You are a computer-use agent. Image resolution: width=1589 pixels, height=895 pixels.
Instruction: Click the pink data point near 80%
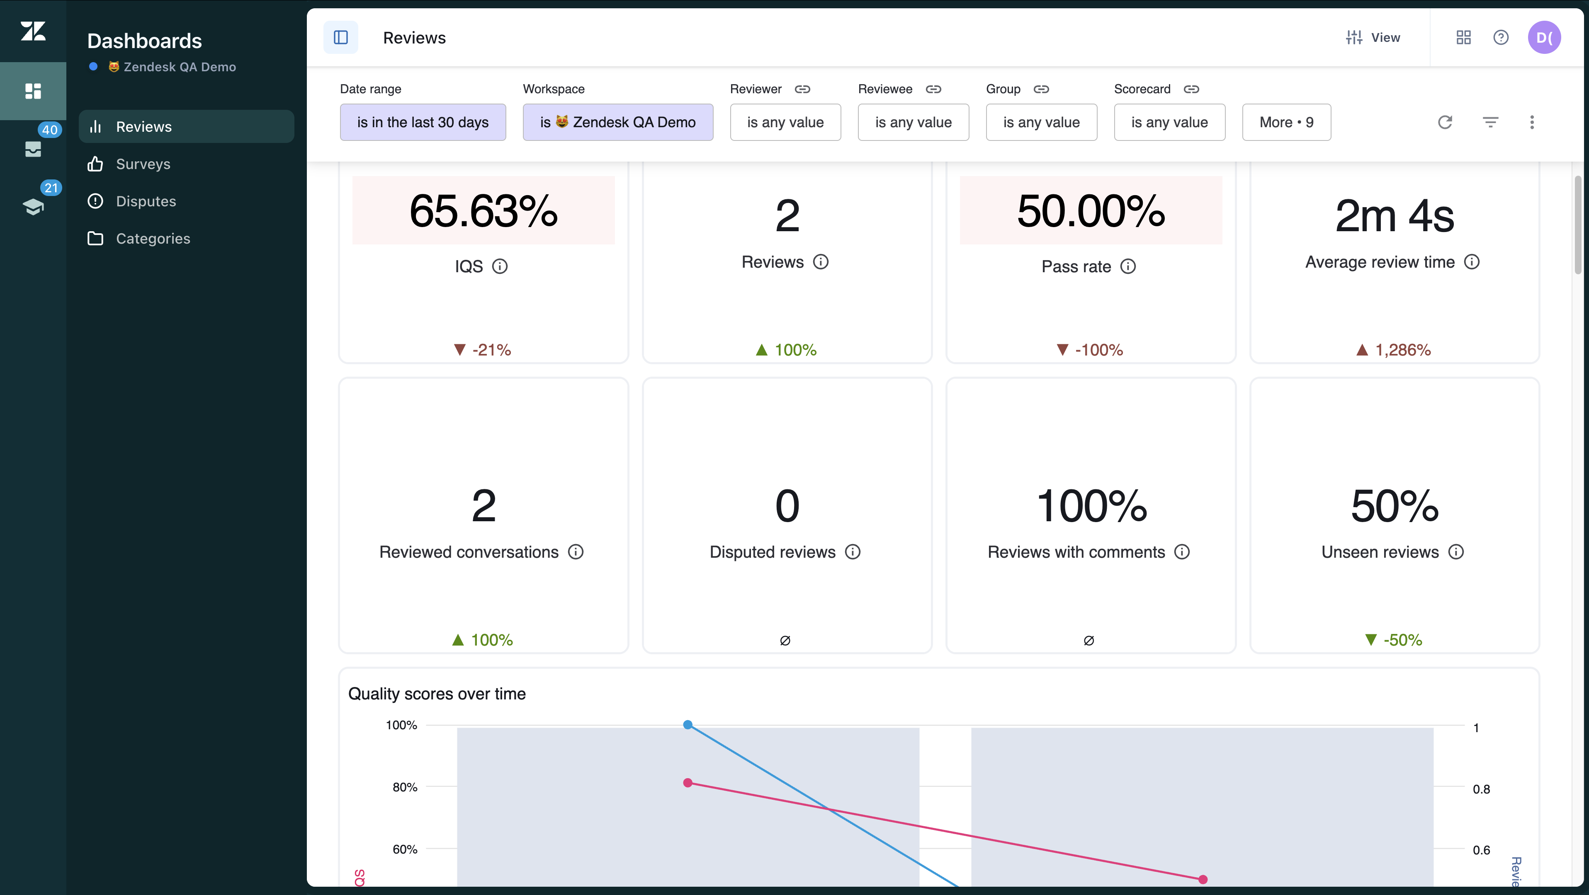click(688, 783)
